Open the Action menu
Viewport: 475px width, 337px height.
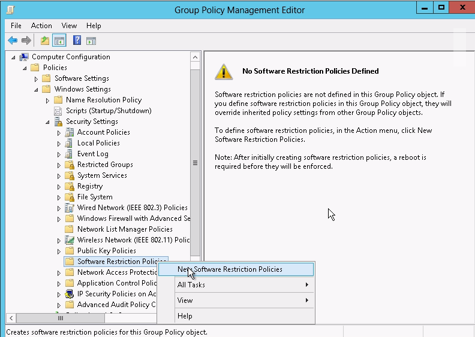[x=41, y=26]
